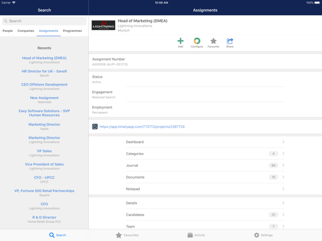Open the Configure ring icon

tap(197, 41)
